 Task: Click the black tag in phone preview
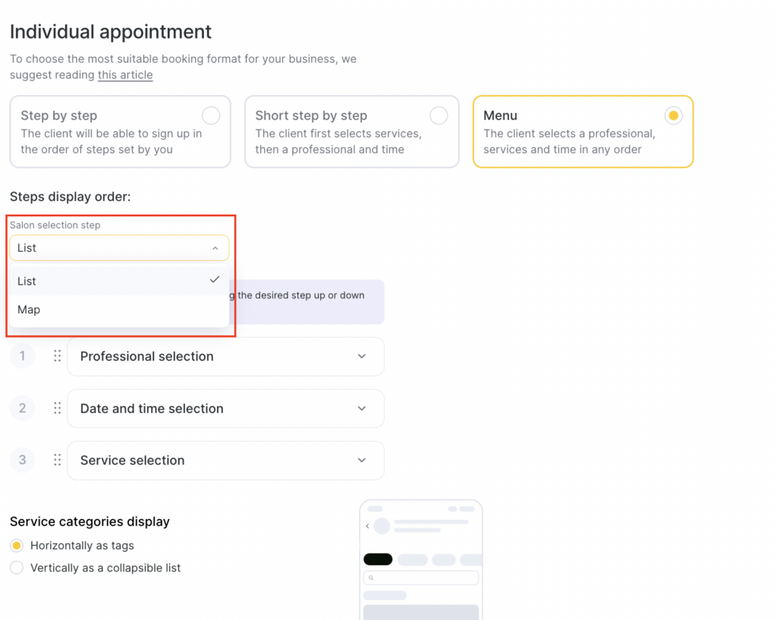(378, 560)
